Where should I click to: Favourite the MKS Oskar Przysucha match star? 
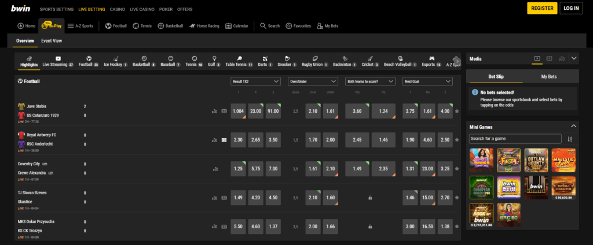[x=457, y=227]
